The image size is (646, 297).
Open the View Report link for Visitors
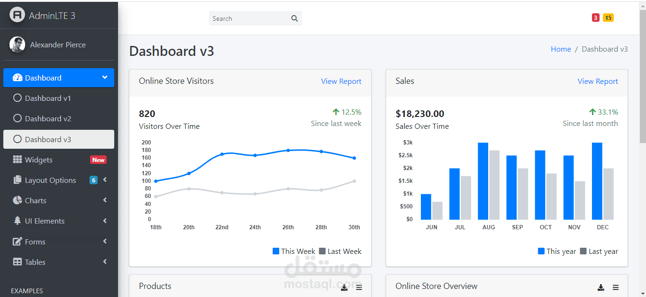(341, 81)
